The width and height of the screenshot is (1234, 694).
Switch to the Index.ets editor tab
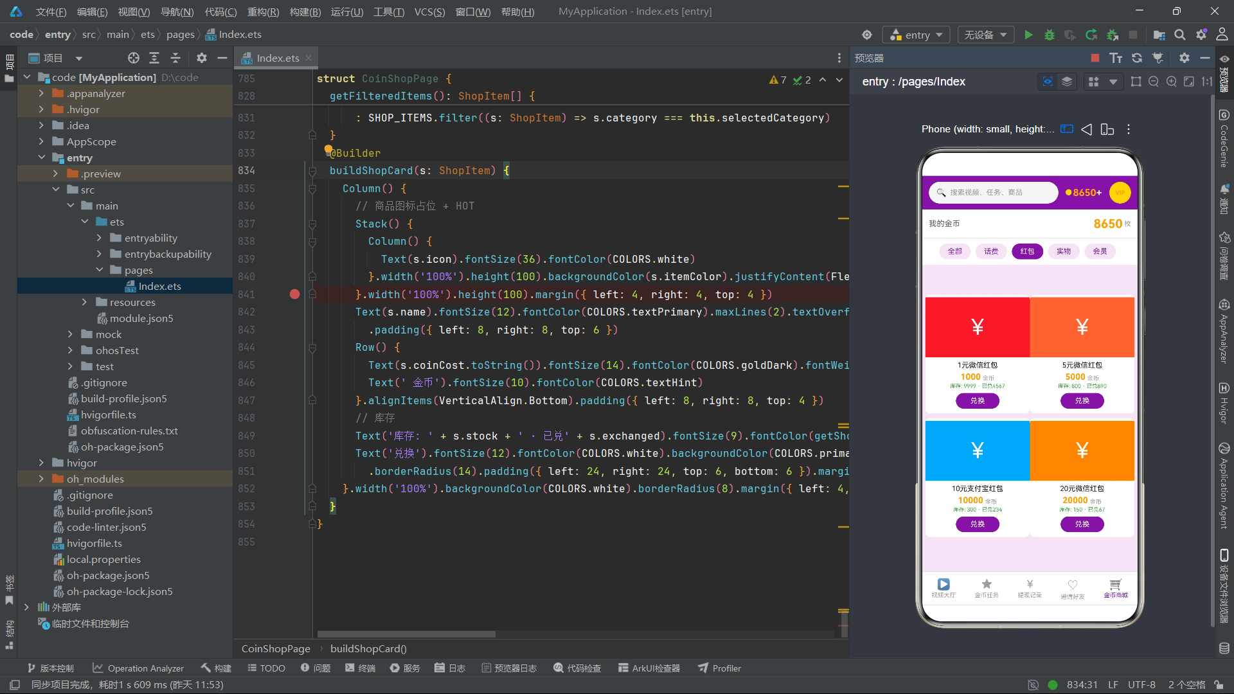click(x=278, y=58)
